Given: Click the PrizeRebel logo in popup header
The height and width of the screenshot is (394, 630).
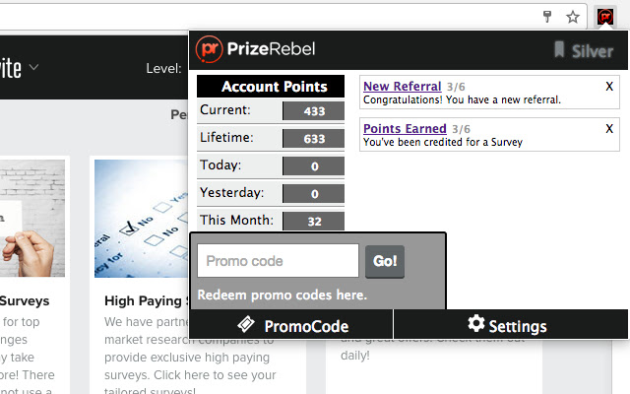Looking at the screenshot, I should pyautogui.click(x=256, y=48).
